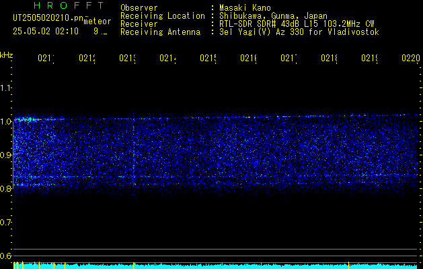Click the 0220 time axis label
This screenshot has width=423, height=269.
click(411, 59)
